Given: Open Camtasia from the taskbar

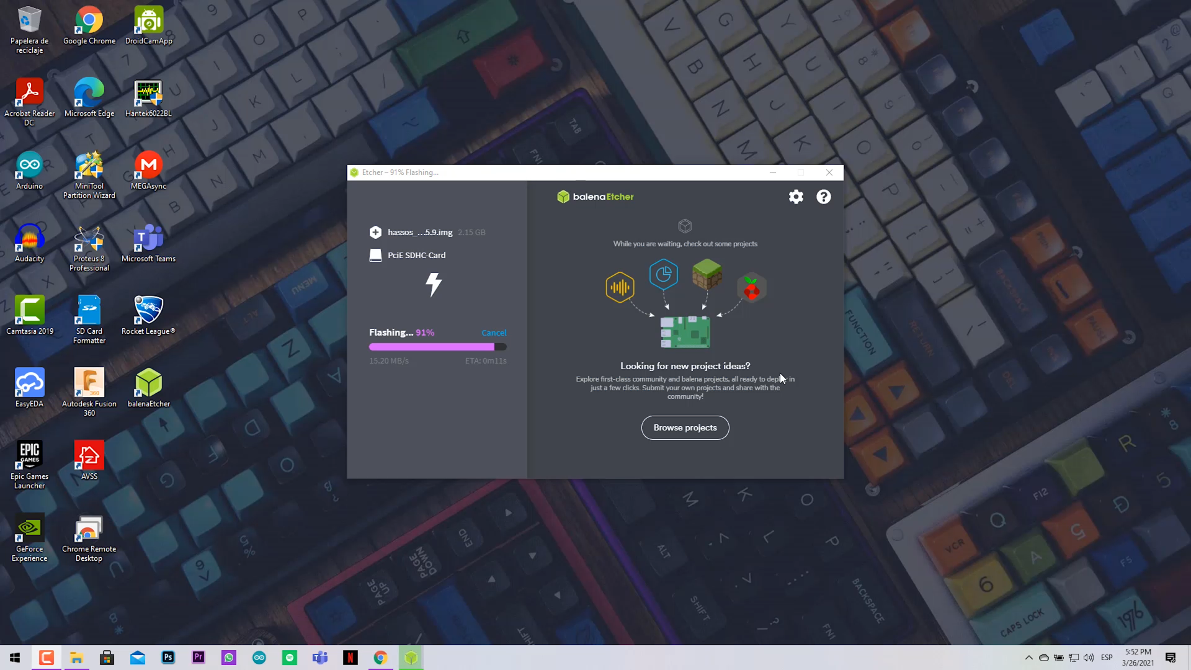Looking at the screenshot, I should 47,658.
